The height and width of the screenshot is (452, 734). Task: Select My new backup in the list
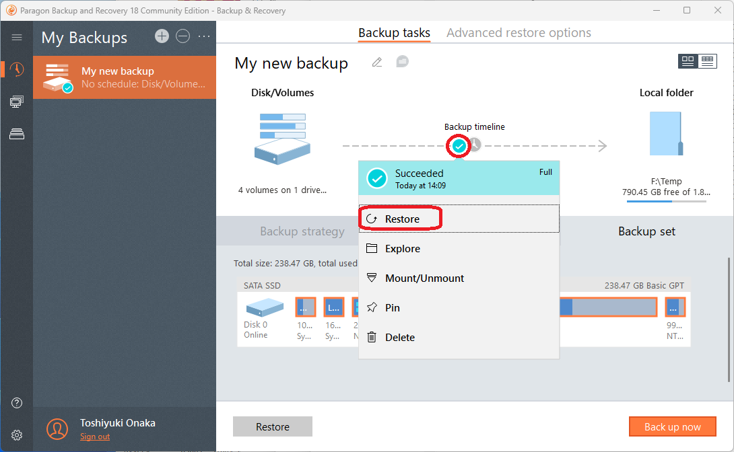click(125, 77)
